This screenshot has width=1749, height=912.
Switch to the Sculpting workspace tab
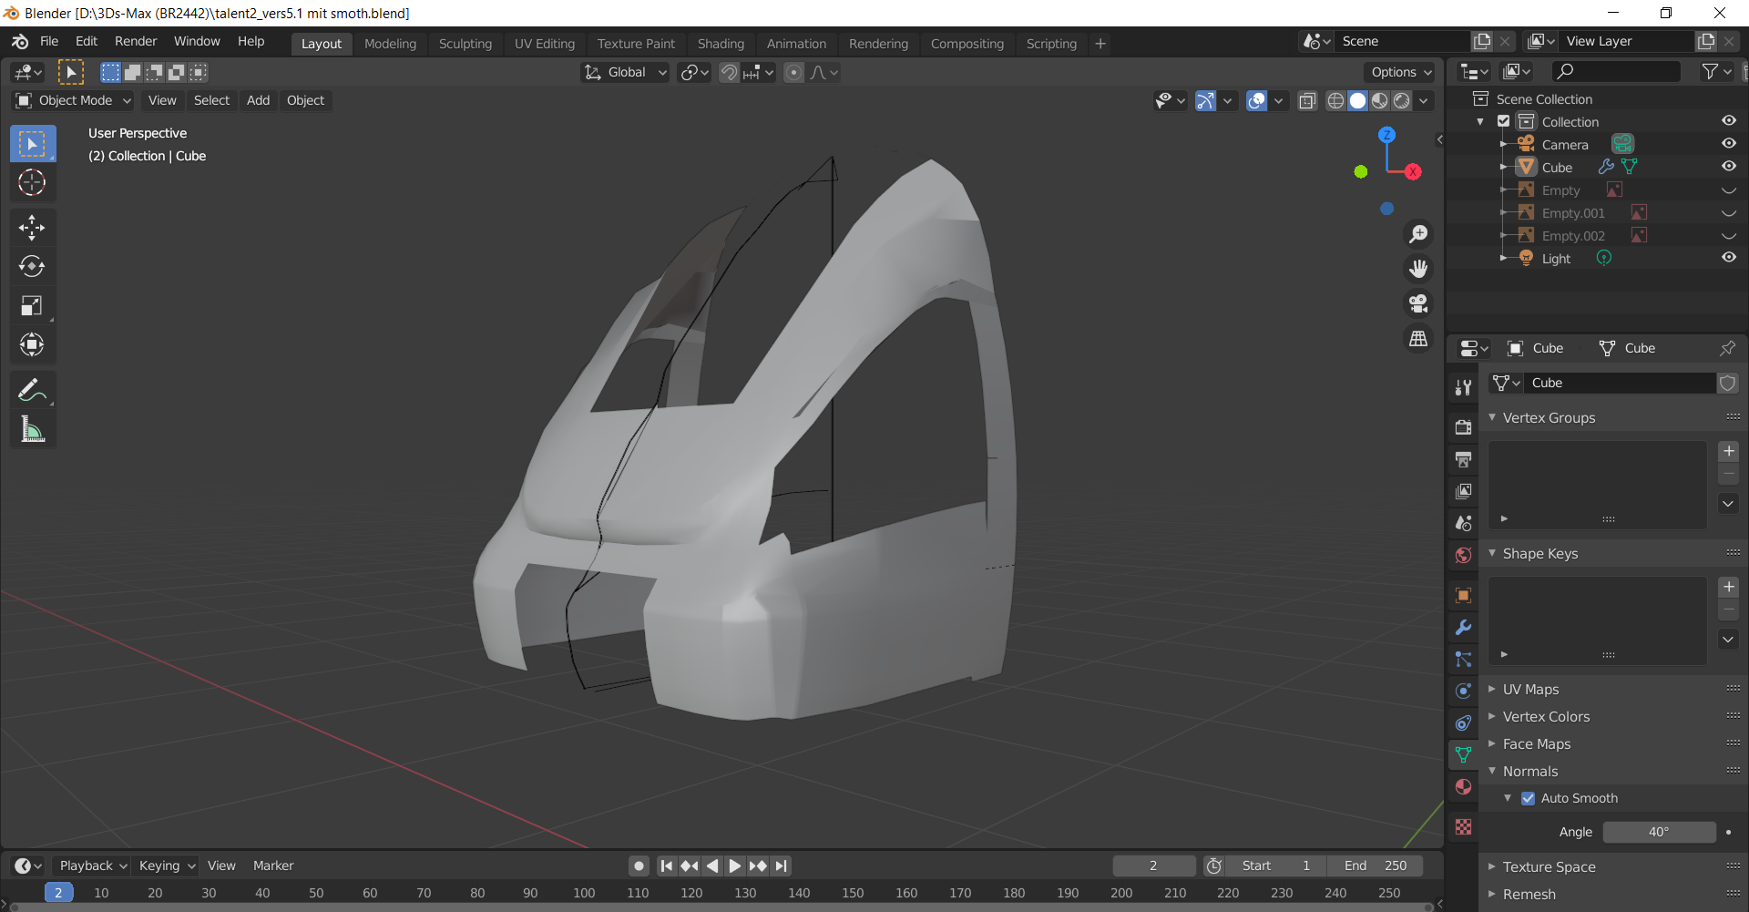(x=465, y=44)
